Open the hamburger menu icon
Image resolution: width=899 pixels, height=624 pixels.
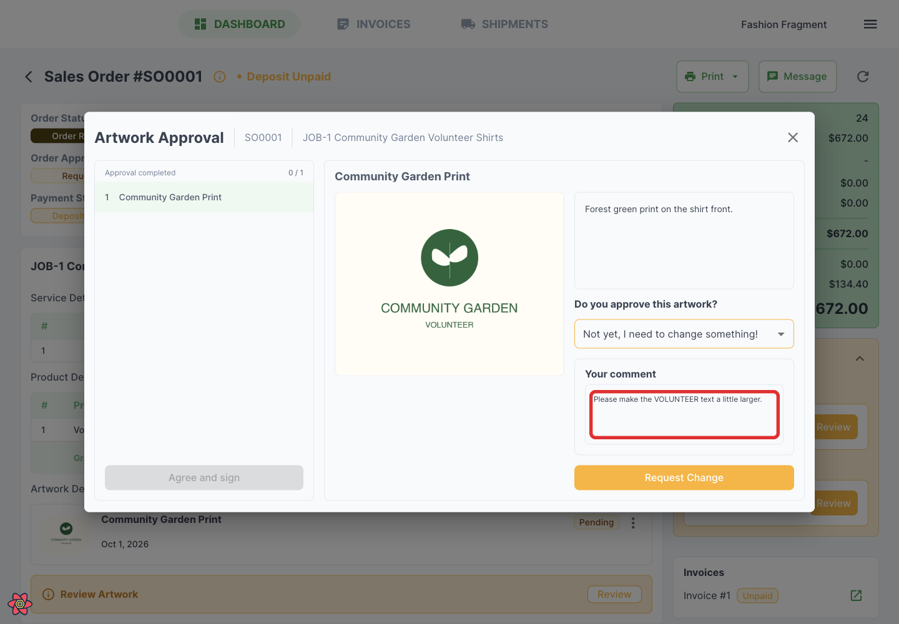[x=870, y=24]
